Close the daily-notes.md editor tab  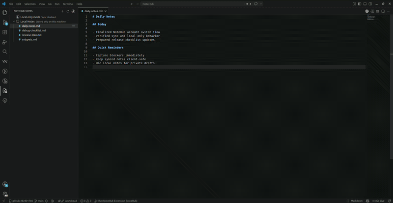106,11
